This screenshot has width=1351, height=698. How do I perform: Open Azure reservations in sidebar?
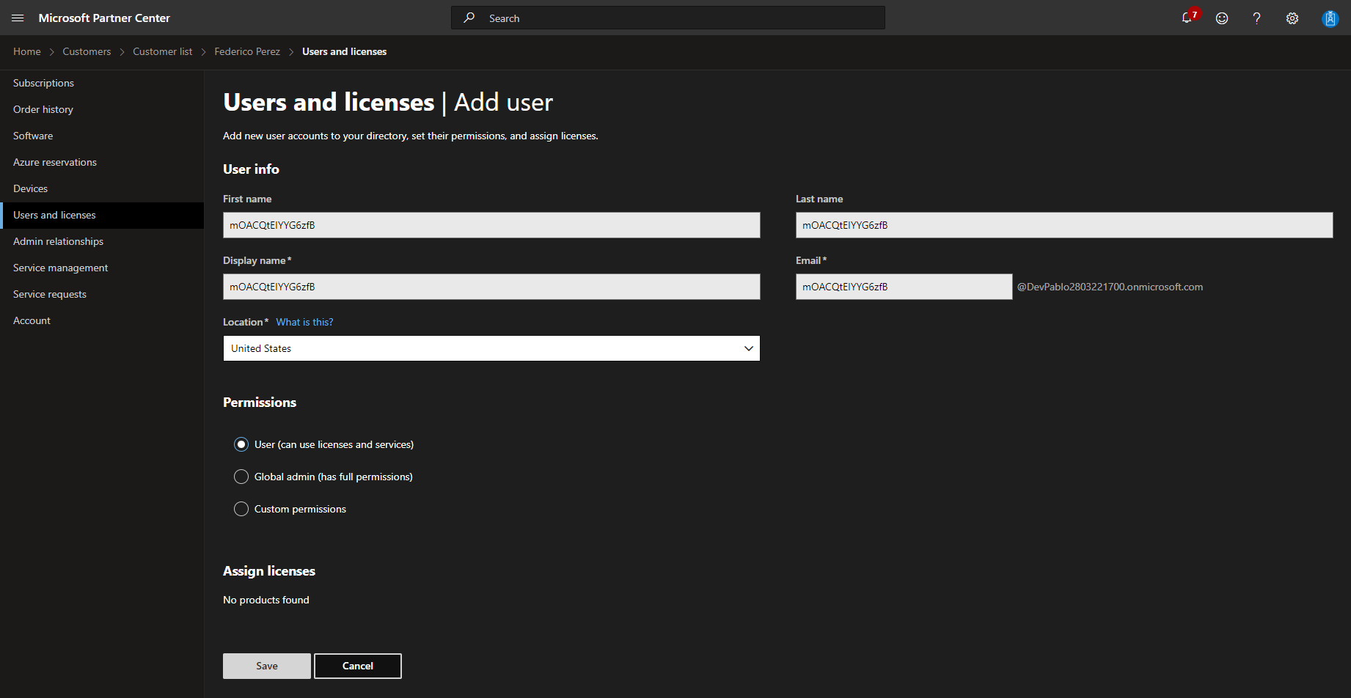pyautogui.click(x=102, y=162)
